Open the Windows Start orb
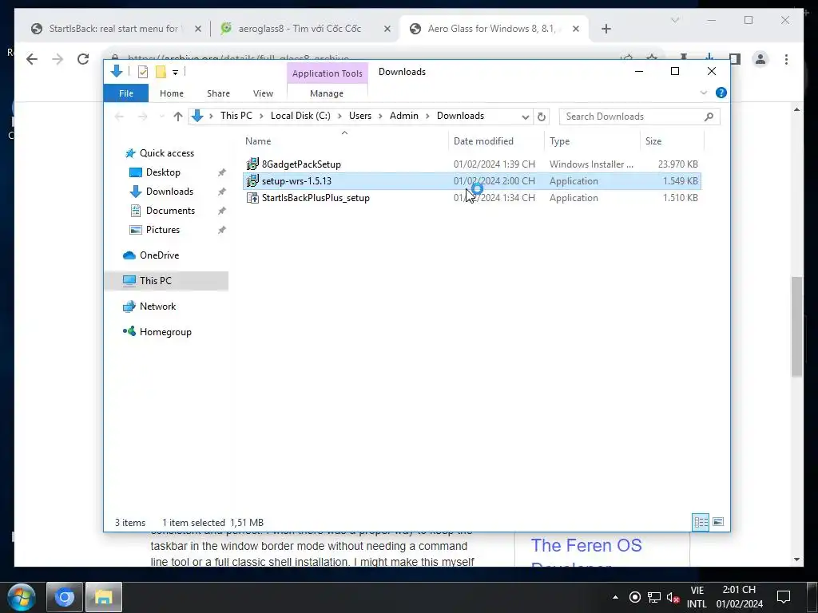The width and height of the screenshot is (818, 613). click(20, 597)
